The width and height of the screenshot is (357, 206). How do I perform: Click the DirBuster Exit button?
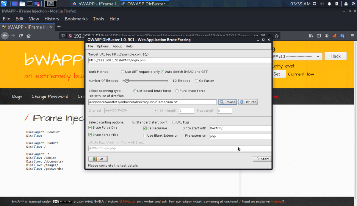coord(98,159)
